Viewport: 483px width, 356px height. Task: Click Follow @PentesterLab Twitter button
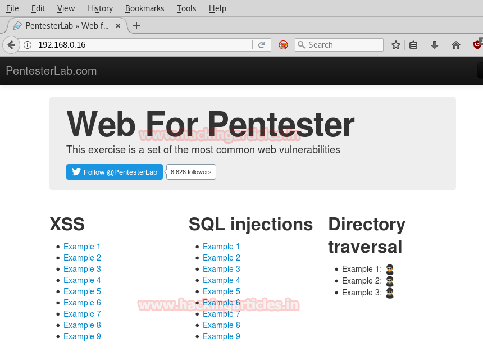tap(115, 172)
